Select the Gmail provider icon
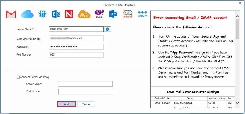This screenshot has height=114, width=245. click(11, 14)
